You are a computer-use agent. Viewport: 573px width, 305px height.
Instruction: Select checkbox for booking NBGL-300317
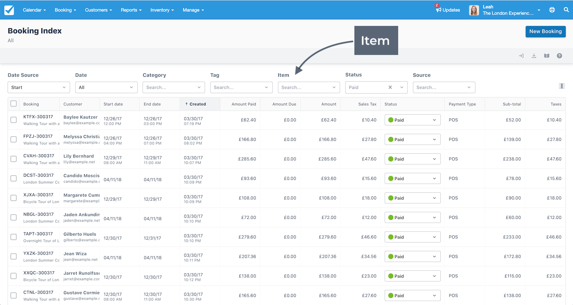tap(14, 217)
